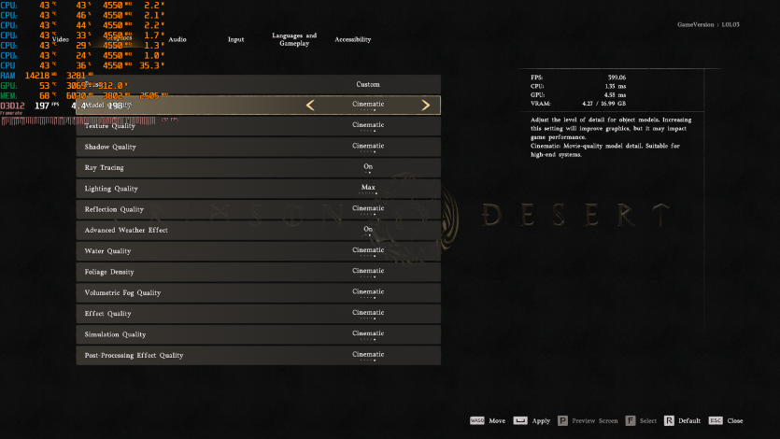Toggle the Ray Tracing On setting
This screenshot has height=439, width=780.
[x=368, y=167]
